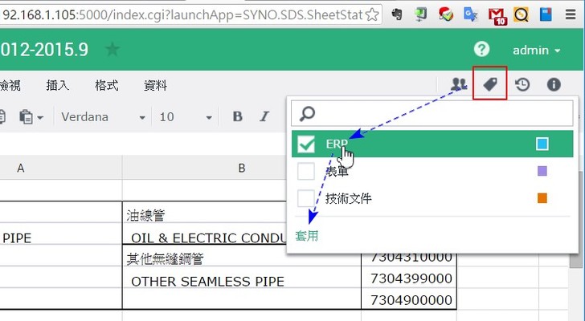Image resolution: width=585 pixels, height=321 pixels.
Task: Open the 格式 menu
Action: 106,86
